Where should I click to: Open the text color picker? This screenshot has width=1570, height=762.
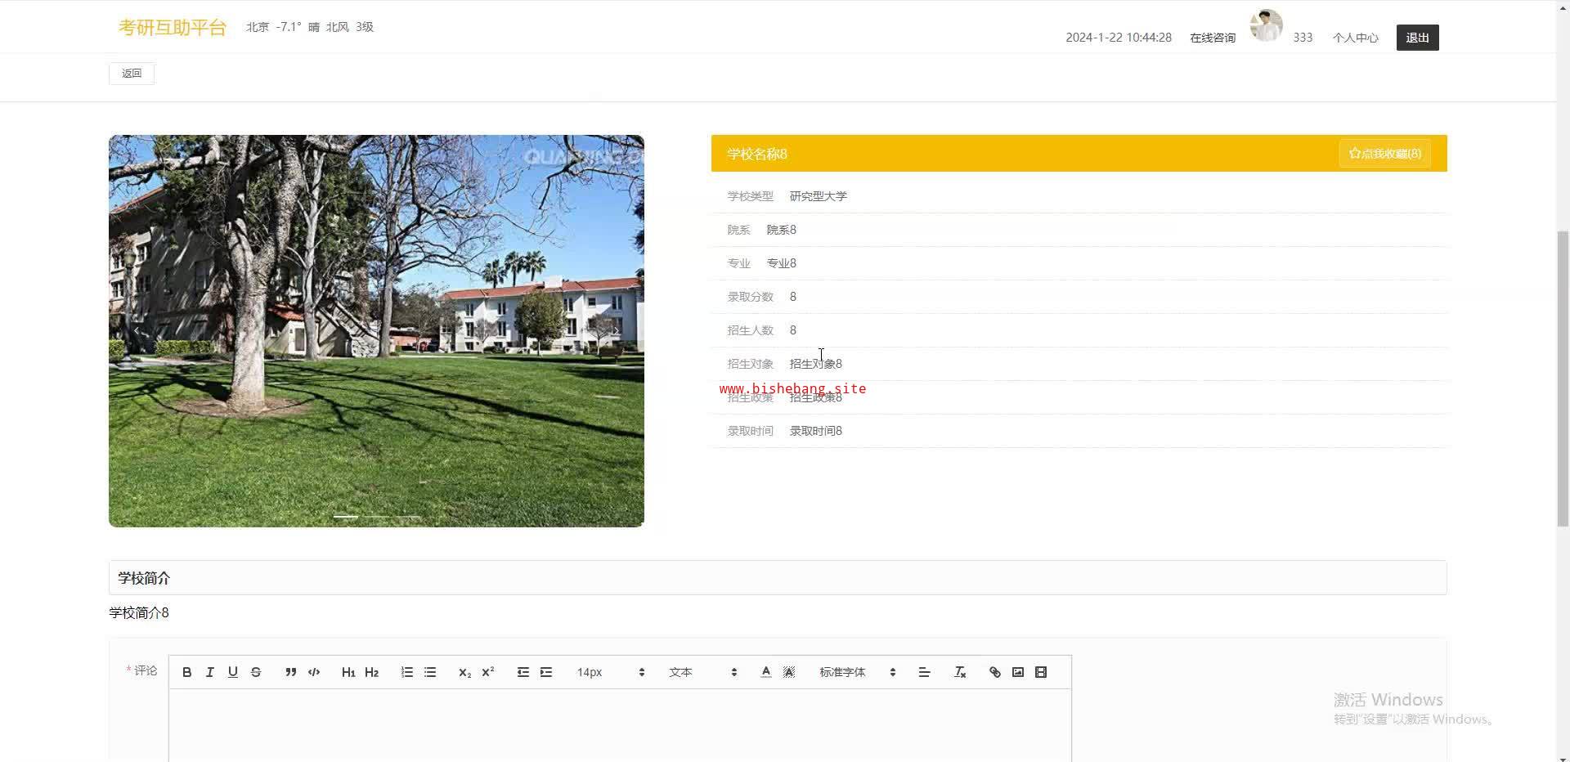(765, 672)
